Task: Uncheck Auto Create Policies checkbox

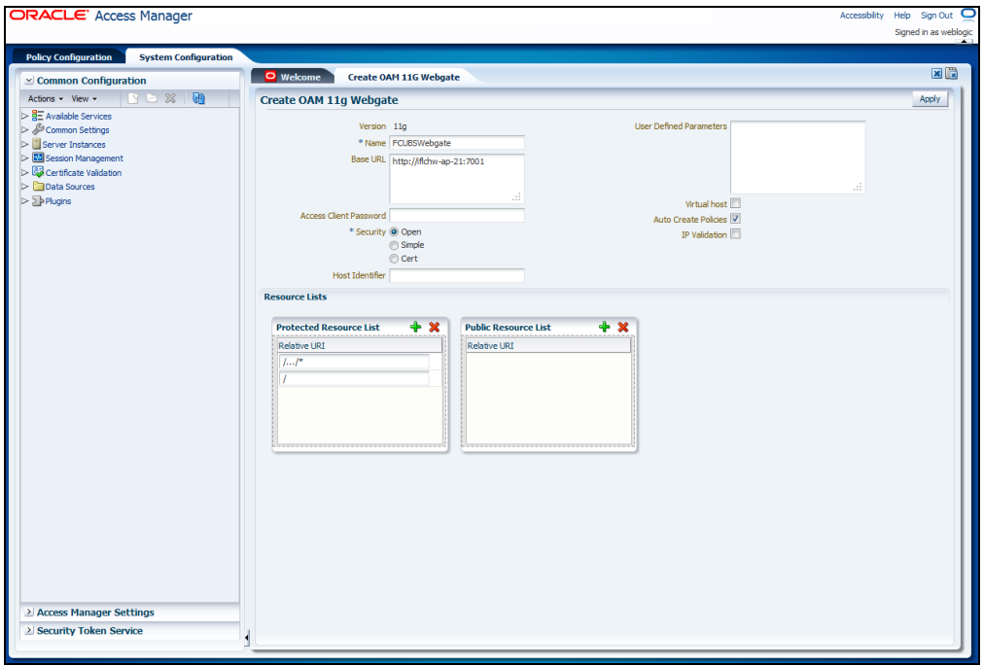Action: (x=735, y=219)
